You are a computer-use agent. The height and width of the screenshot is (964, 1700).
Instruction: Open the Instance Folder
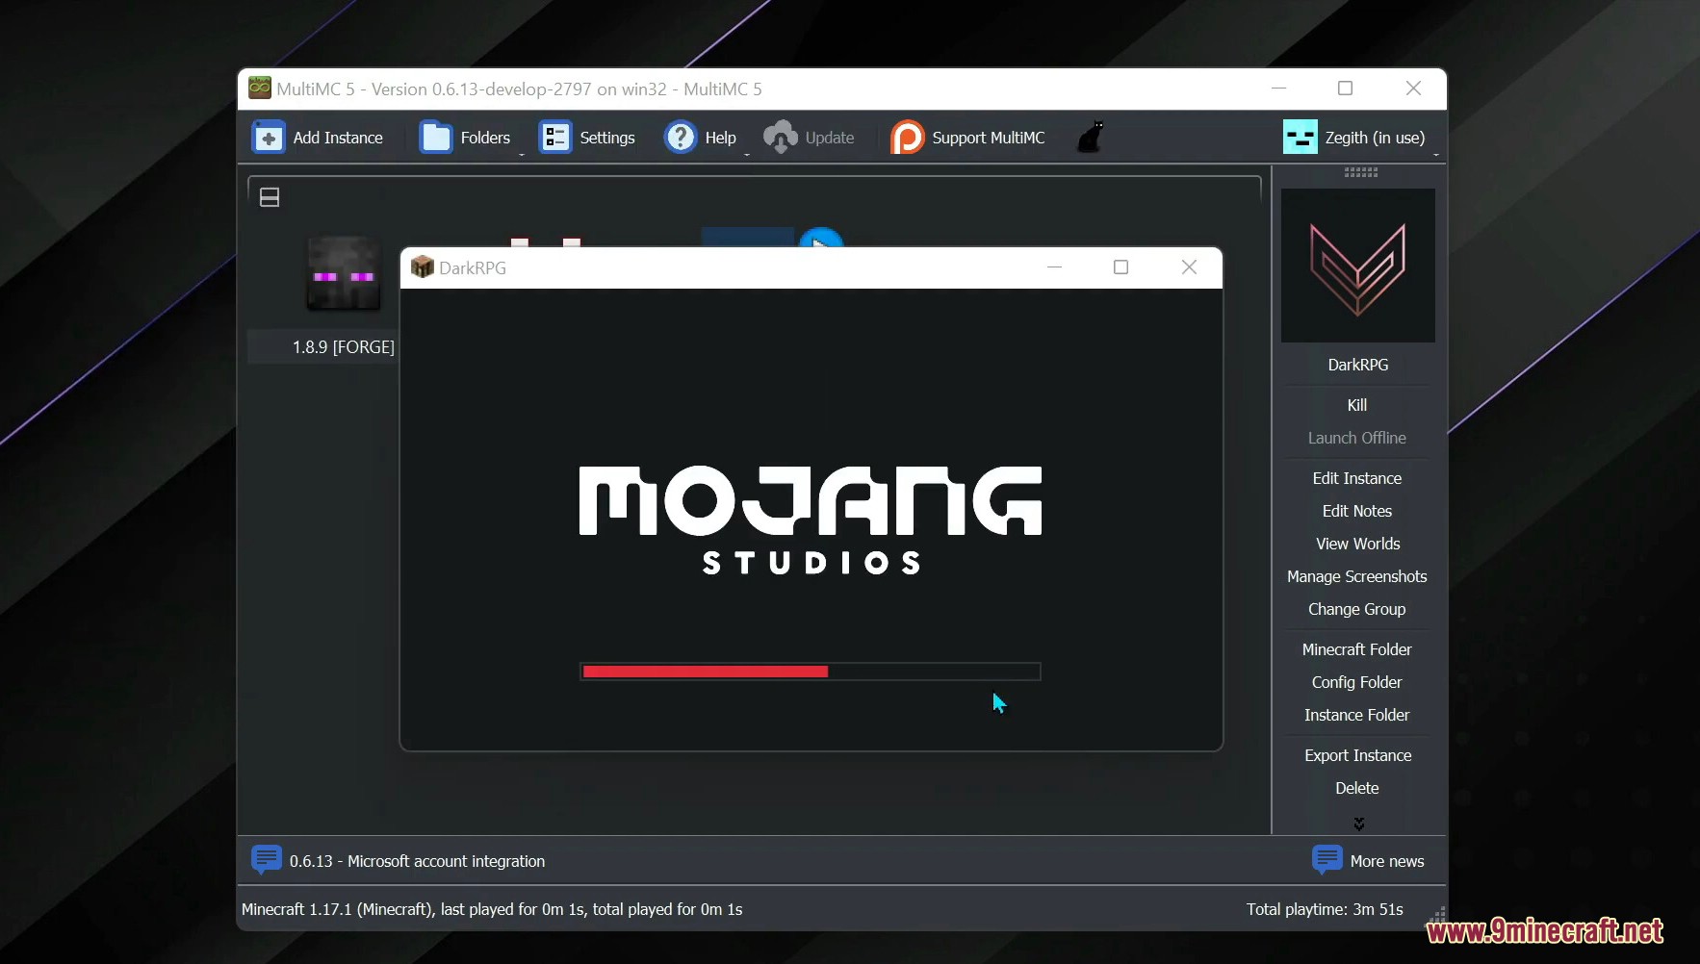click(1357, 715)
